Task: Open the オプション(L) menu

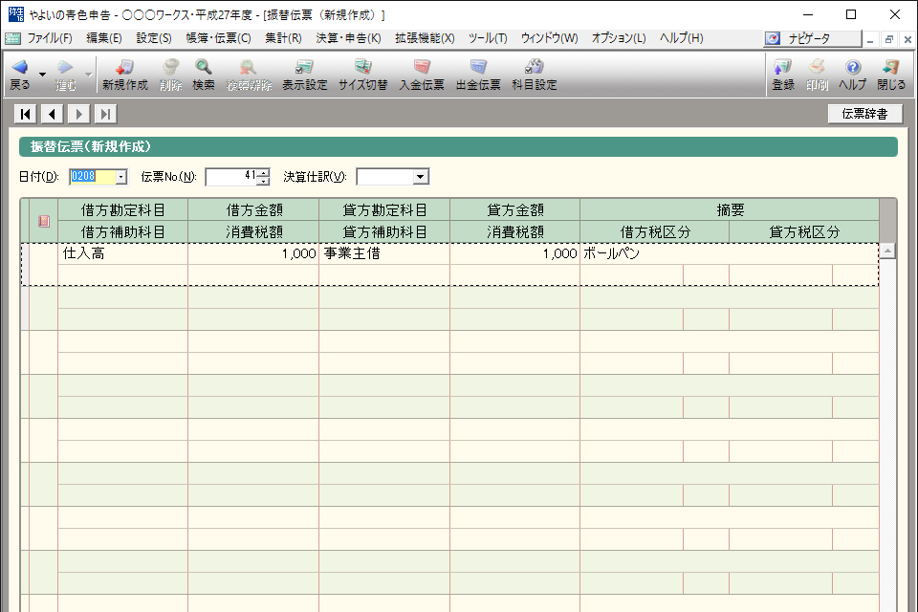Action: pyautogui.click(x=619, y=38)
